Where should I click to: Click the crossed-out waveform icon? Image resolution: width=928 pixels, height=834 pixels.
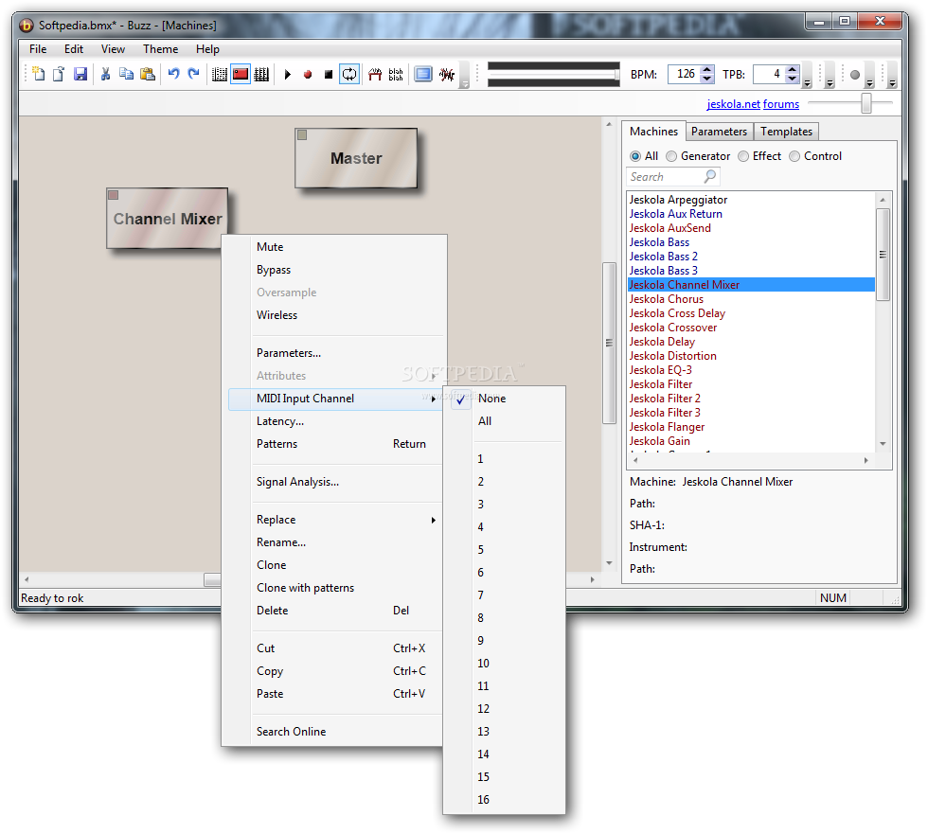447,74
